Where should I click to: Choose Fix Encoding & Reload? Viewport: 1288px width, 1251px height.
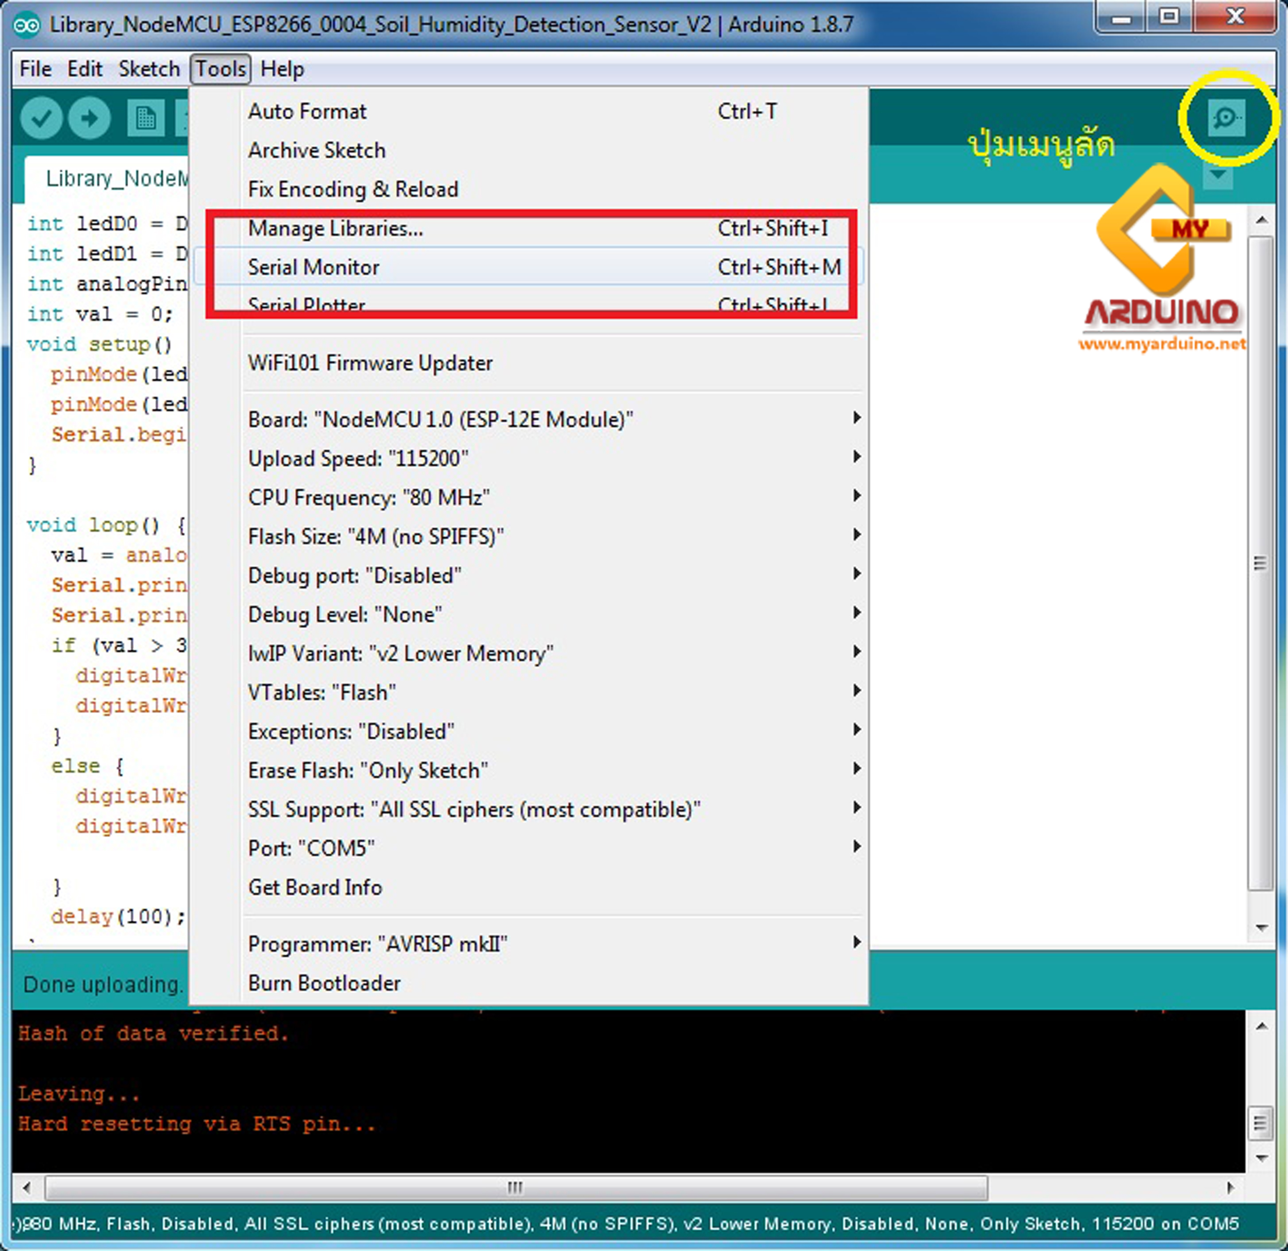pos(353,189)
